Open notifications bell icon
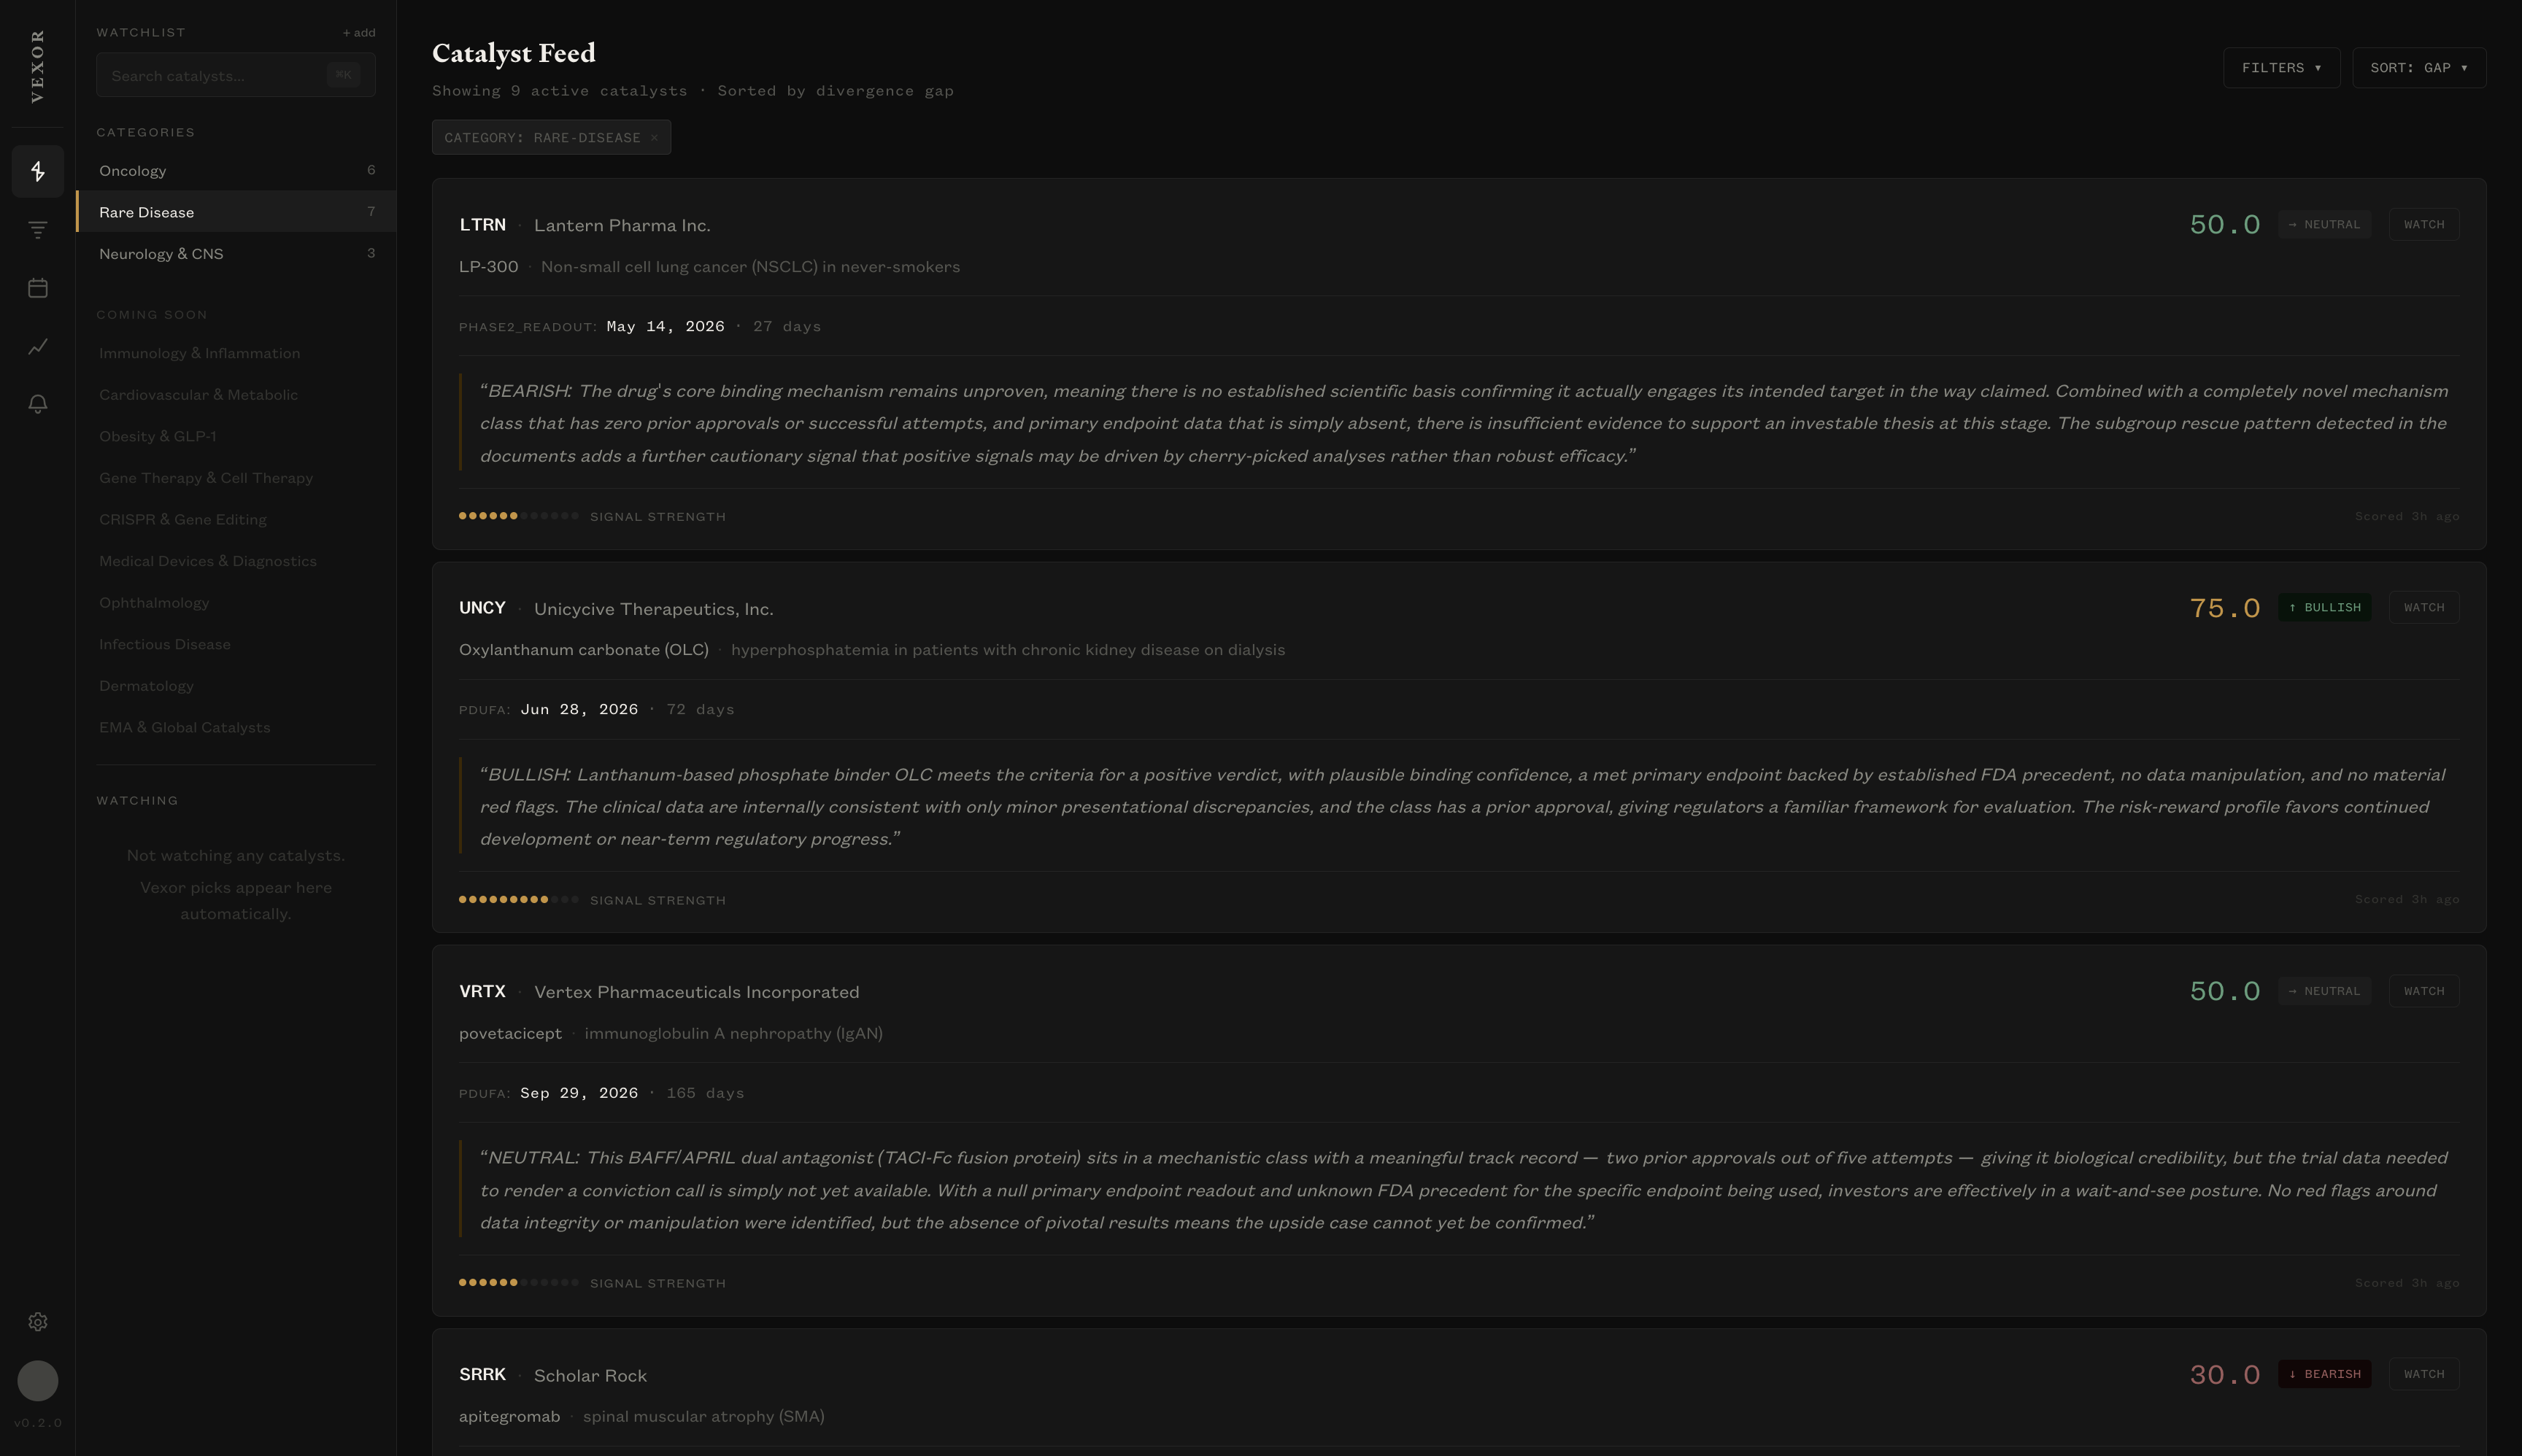Screen dimensions: 2522x1456 tap(38, 404)
